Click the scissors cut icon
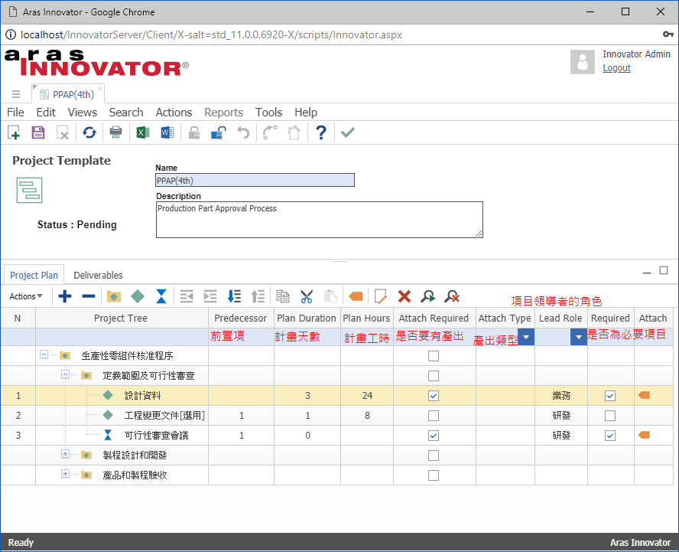The height and width of the screenshot is (552, 679). tap(307, 296)
